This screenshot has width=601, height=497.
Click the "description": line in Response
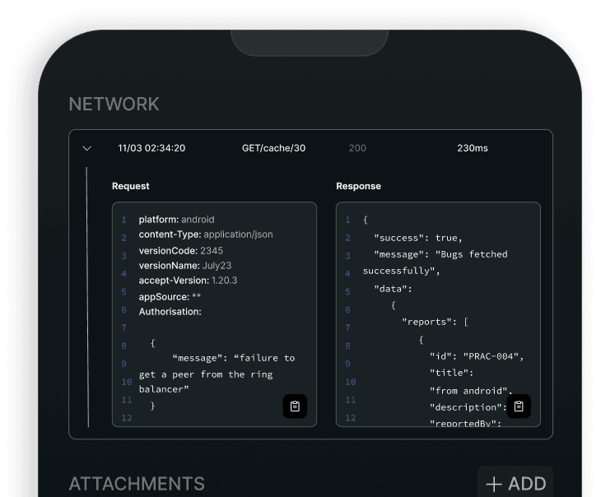coord(468,407)
